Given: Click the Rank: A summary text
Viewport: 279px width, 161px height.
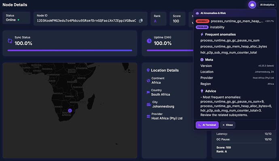Looking at the screenshot, I should pyautogui.click(x=222, y=152).
